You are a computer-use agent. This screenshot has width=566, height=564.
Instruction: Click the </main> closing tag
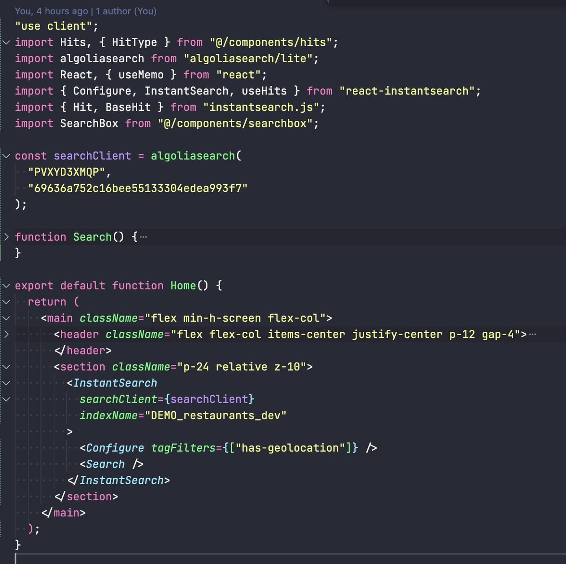tap(63, 513)
